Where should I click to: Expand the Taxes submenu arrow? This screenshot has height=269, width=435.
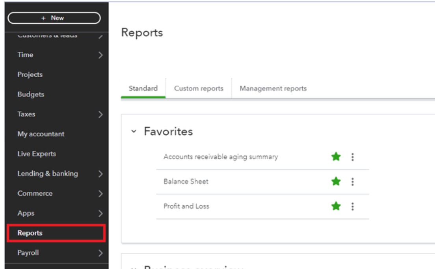point(100,114)
